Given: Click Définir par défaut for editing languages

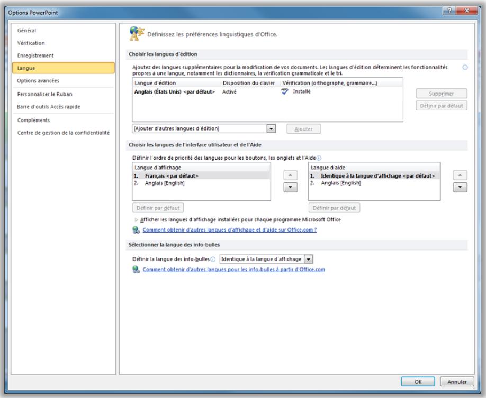Looking at the screenshot, I should [442, 106].
